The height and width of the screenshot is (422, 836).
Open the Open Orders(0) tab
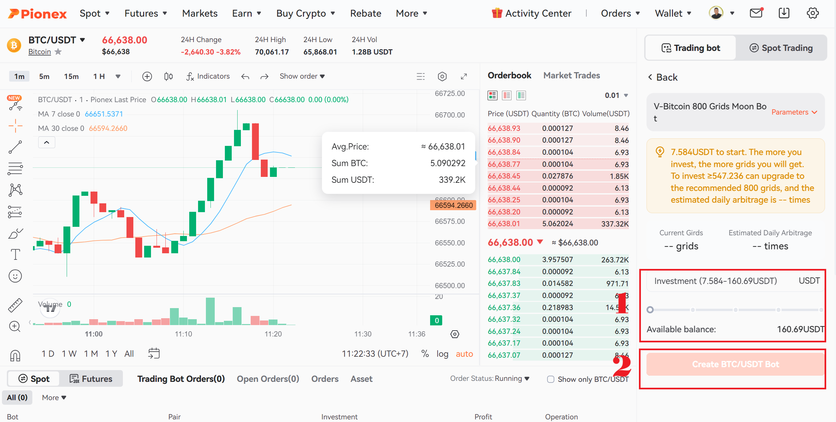[268, 379]
